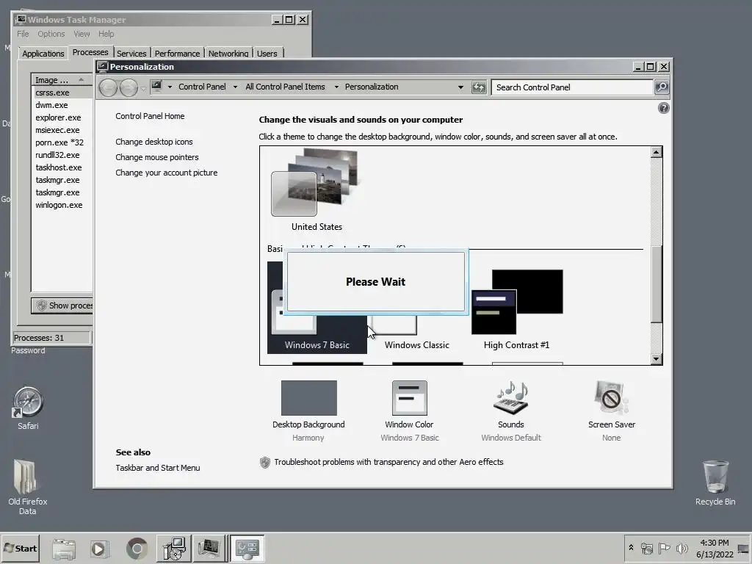Click the Show Desktop button in tray
752x564 pixels.
point(743,549)
